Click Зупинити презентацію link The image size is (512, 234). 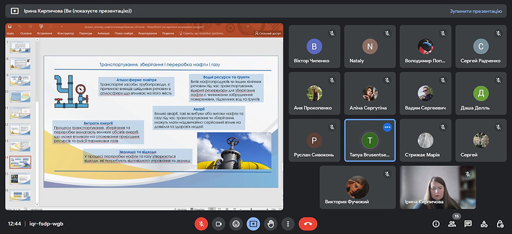coord(476,11)
